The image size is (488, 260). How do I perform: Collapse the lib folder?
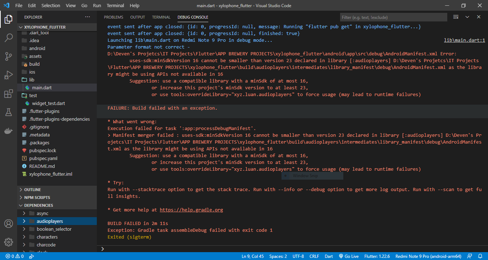coord(57,80)
